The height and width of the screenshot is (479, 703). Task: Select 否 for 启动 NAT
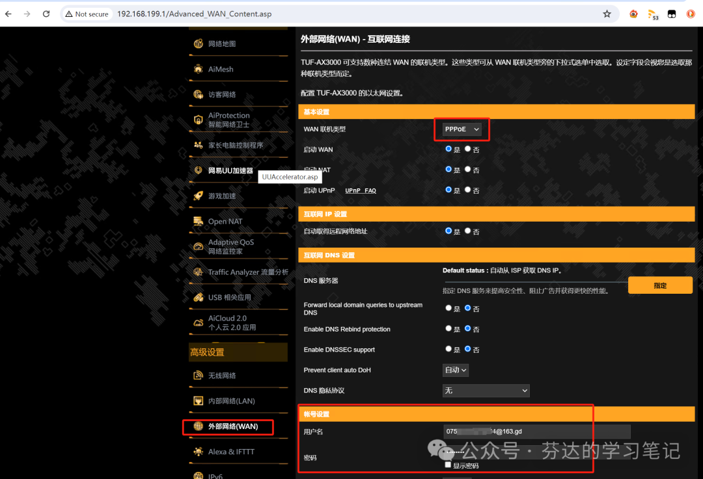pos(467,169)
